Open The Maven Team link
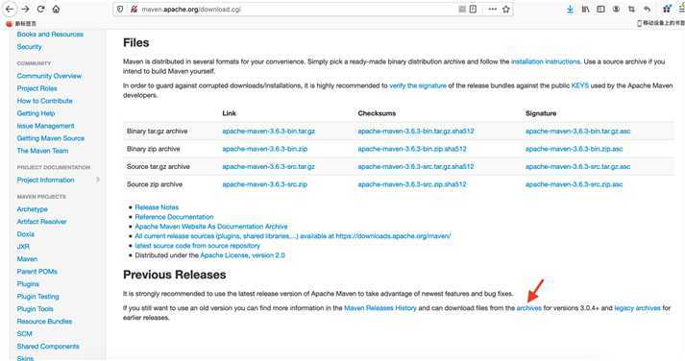 (43, 151)
